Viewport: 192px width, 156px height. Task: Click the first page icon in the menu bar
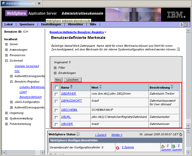[182, 25]
